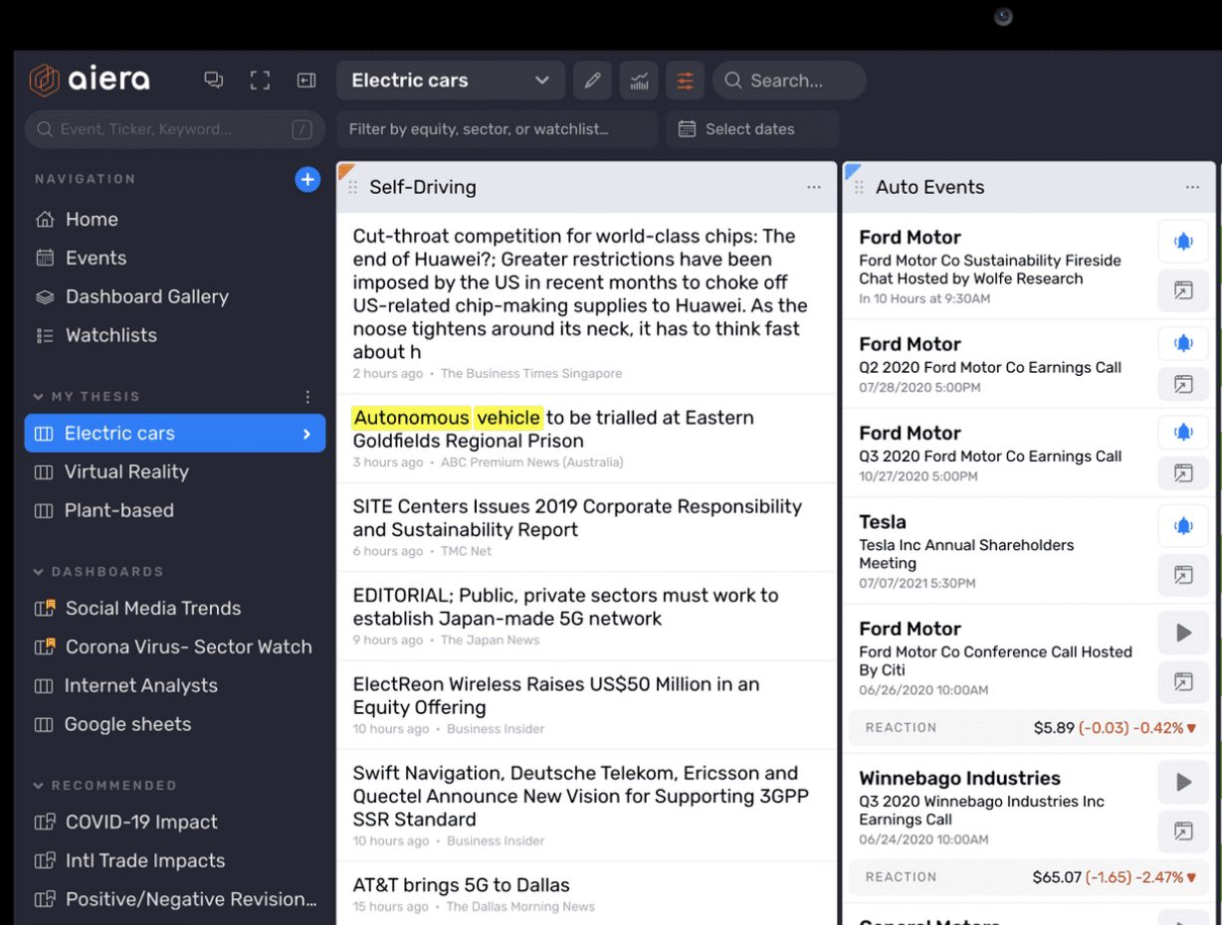Collapse the Dashboards section chevron

(39, 572)
